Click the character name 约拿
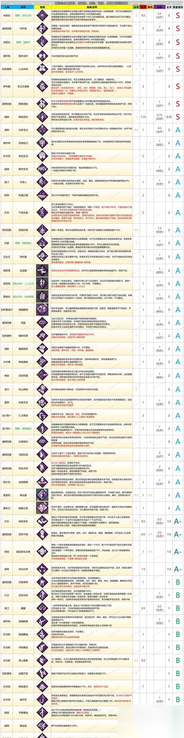 (x=7, y=243)
